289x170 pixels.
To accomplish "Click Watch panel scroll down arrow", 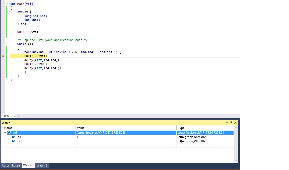I will coord(236,161).
